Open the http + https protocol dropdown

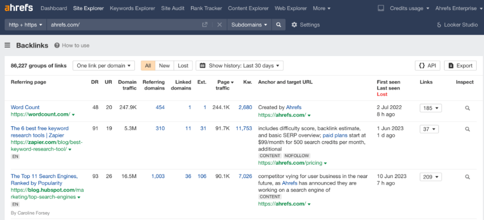(25, 25)
